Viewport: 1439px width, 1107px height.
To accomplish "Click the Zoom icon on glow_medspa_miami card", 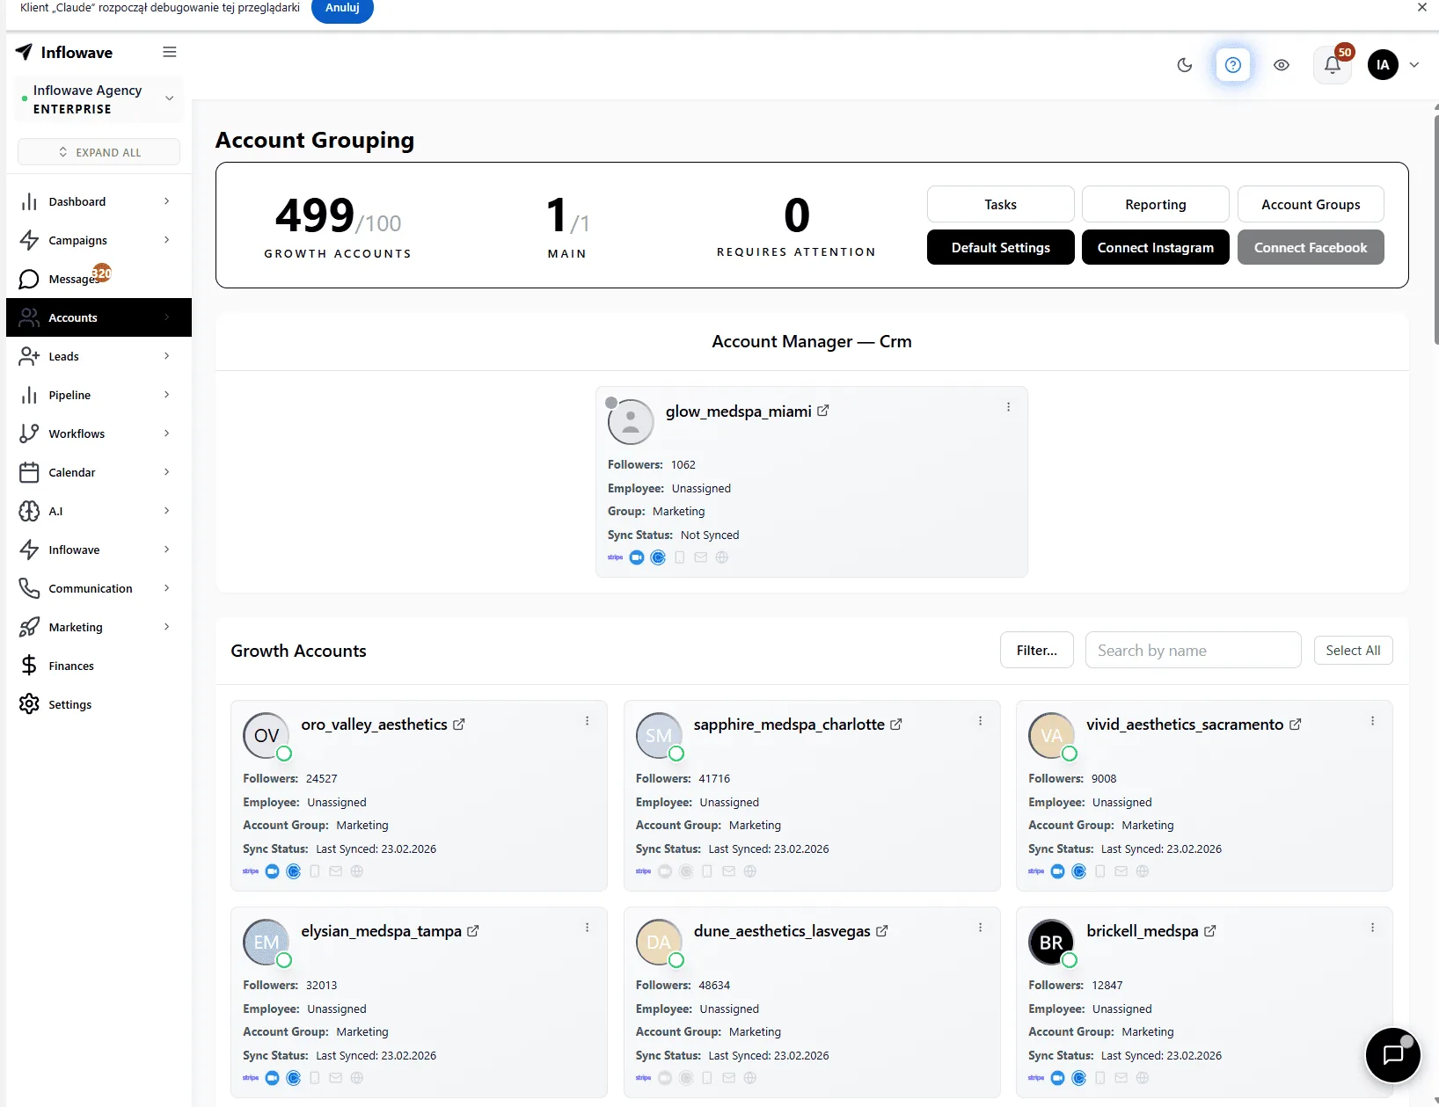I will click(x=637, y=557).
